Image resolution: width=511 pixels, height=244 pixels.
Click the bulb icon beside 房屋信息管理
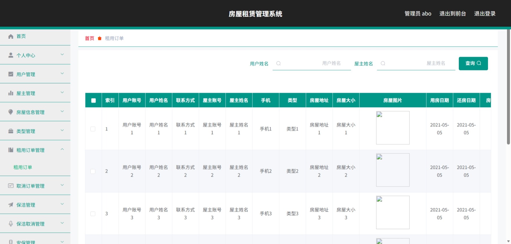click(x=11, y=112)
